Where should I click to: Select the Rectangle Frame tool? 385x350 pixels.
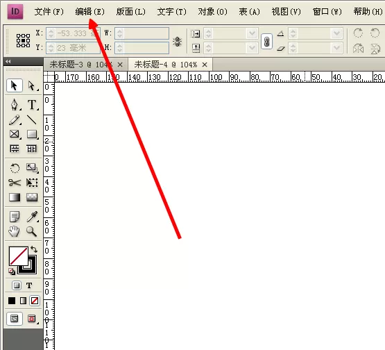pyautogui.click(x=15, y=134)
